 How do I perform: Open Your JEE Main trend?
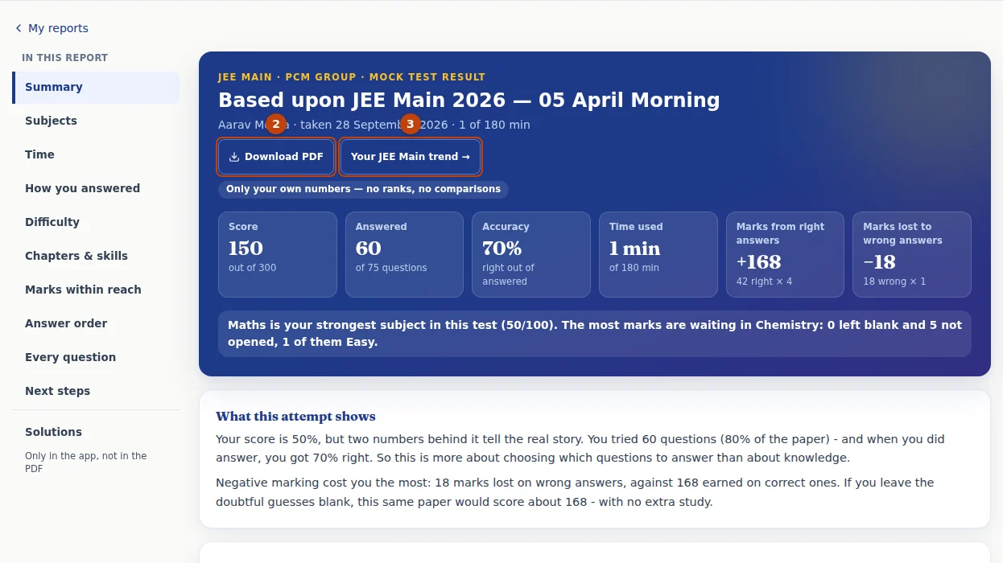pyautogui.click(x=411, y=157)
